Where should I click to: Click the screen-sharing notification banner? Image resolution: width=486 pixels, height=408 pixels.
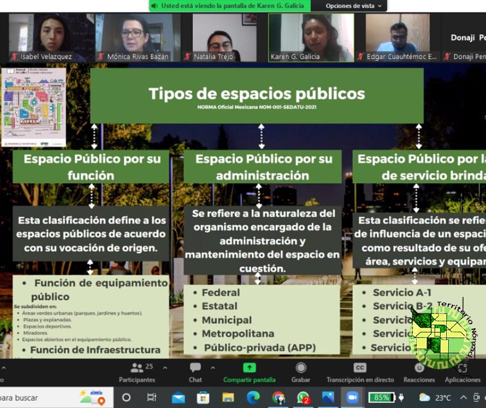[231, 6]
